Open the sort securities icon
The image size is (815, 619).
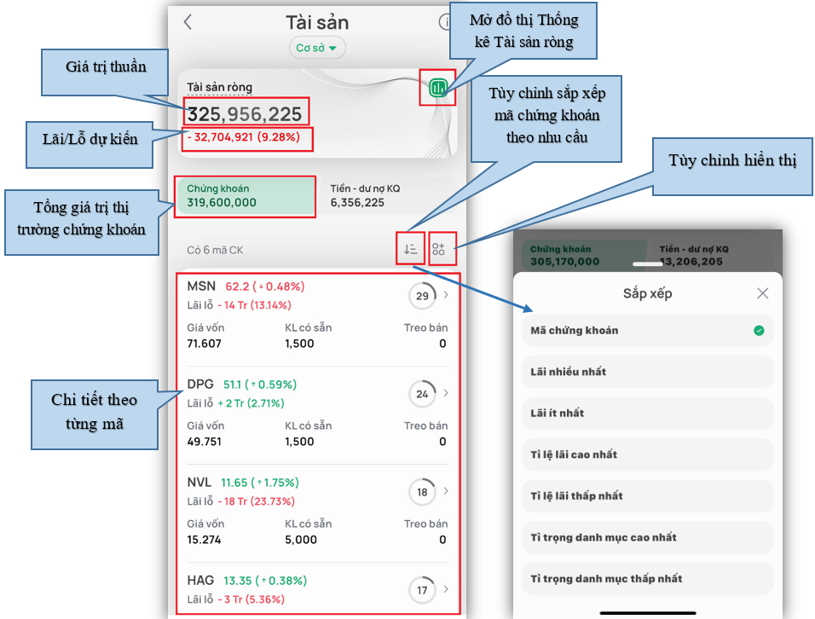(411, 249)
